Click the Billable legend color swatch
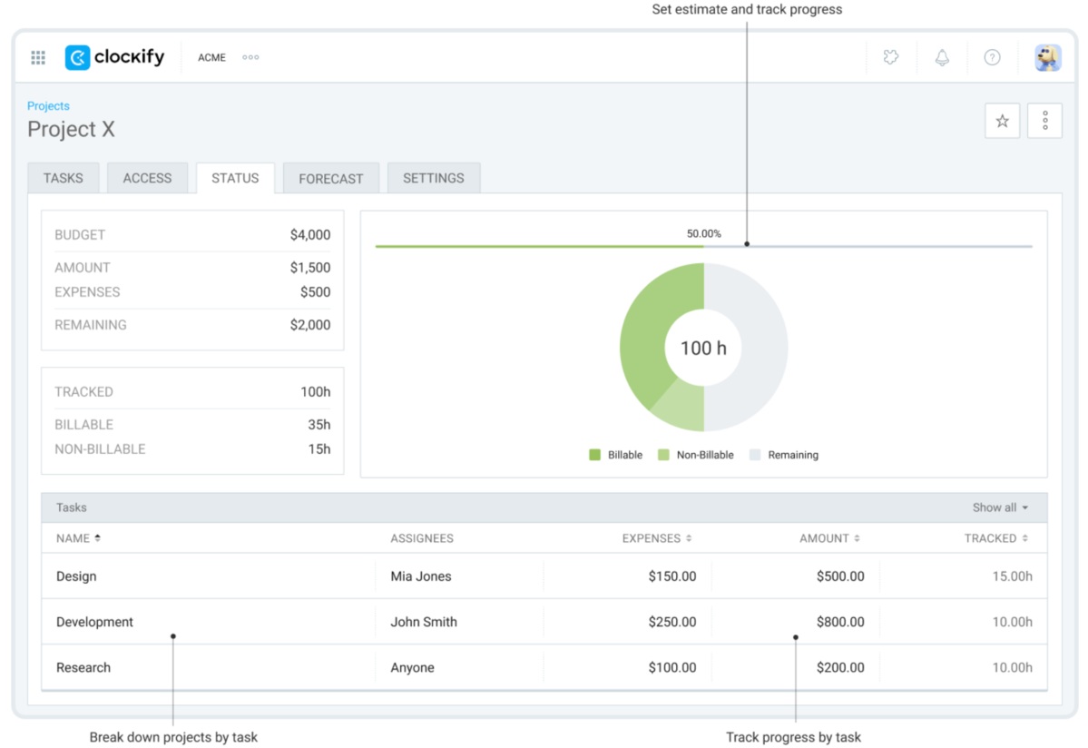Screen dimensions: 1088x748 [x=594, y=455]
